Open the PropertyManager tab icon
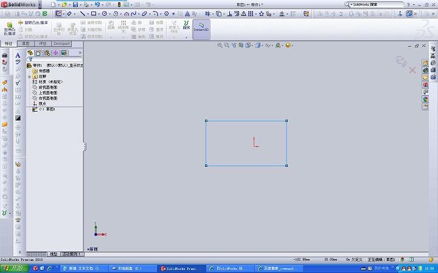Screen dimensions: 438x273 point(38,53)
